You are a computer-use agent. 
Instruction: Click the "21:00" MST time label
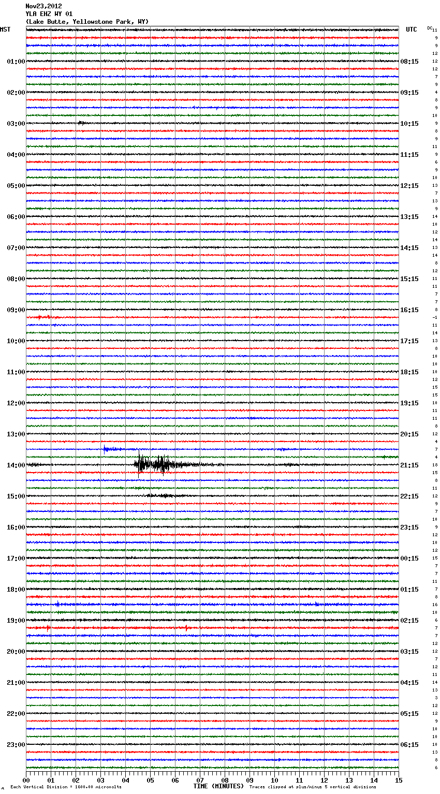point(16,683)
